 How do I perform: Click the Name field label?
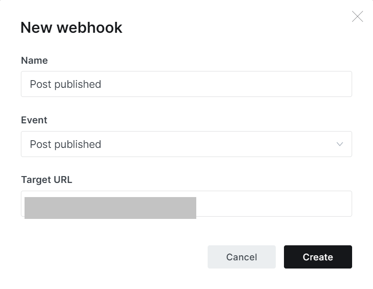[35, 61]
